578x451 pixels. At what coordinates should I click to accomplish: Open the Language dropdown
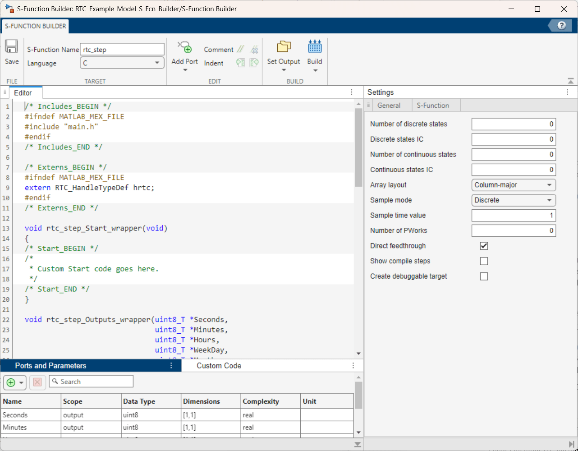pyautogui.click(x=122, y=63)
